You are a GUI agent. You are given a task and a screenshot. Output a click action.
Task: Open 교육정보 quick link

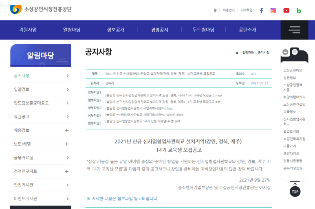289,112
